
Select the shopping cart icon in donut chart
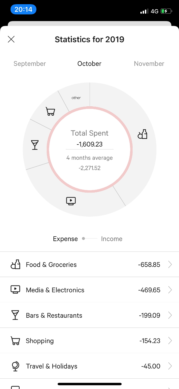click(50, 111)
